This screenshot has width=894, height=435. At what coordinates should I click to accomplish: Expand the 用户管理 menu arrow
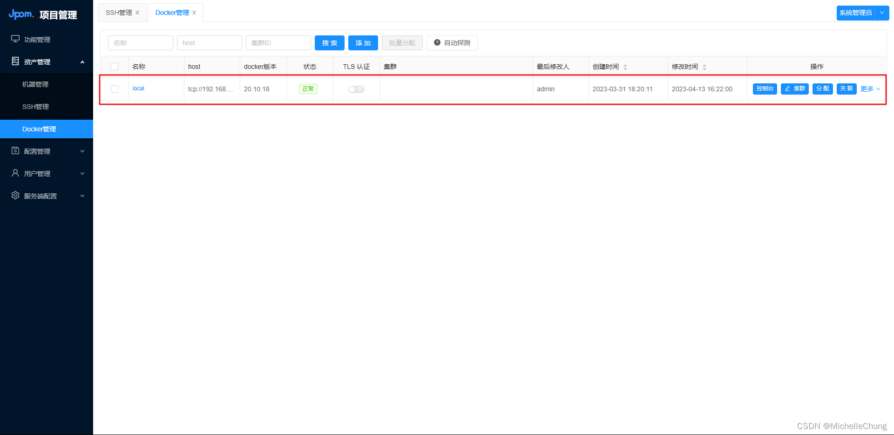(82, 174)
